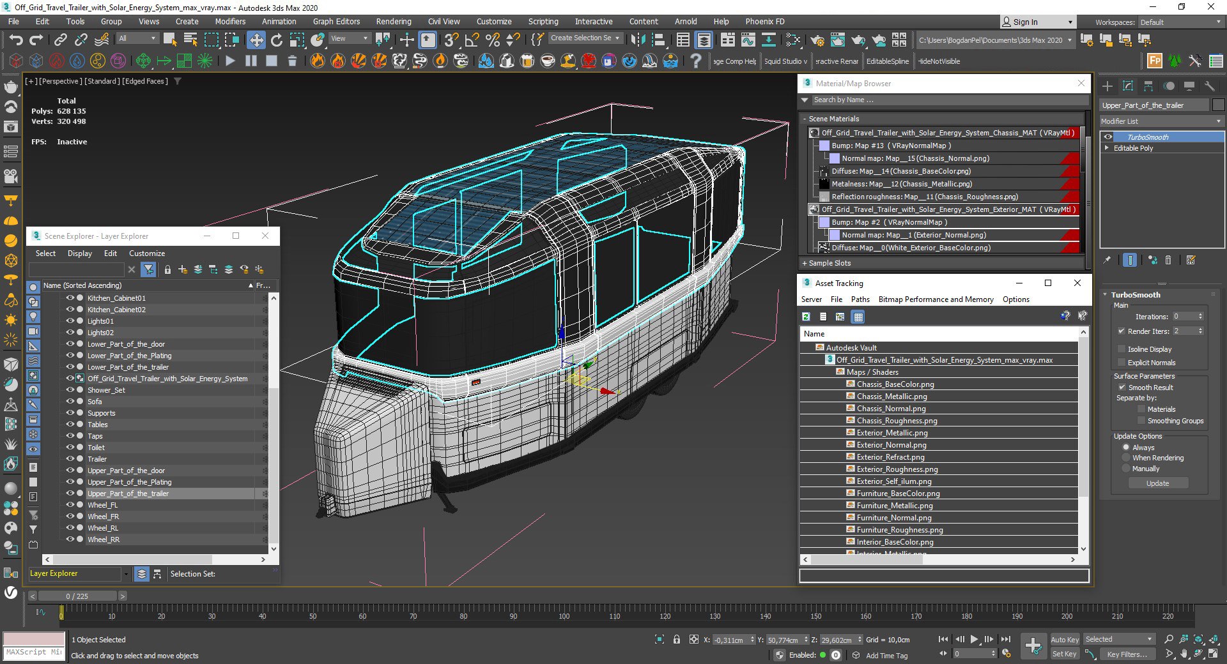
Task: Toggle the Percent Snap icon
Action: pos(492,40)
